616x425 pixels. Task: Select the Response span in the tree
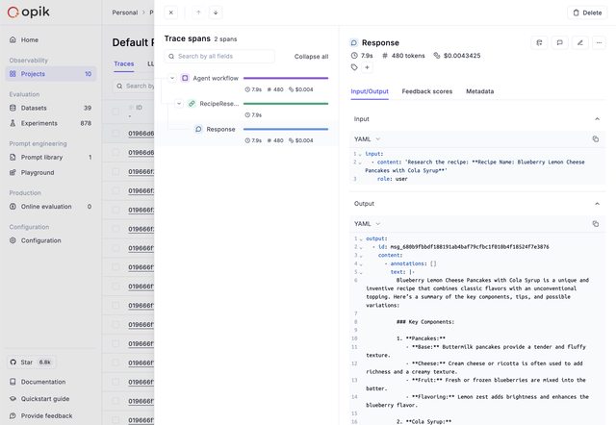[x=220, y=129]
